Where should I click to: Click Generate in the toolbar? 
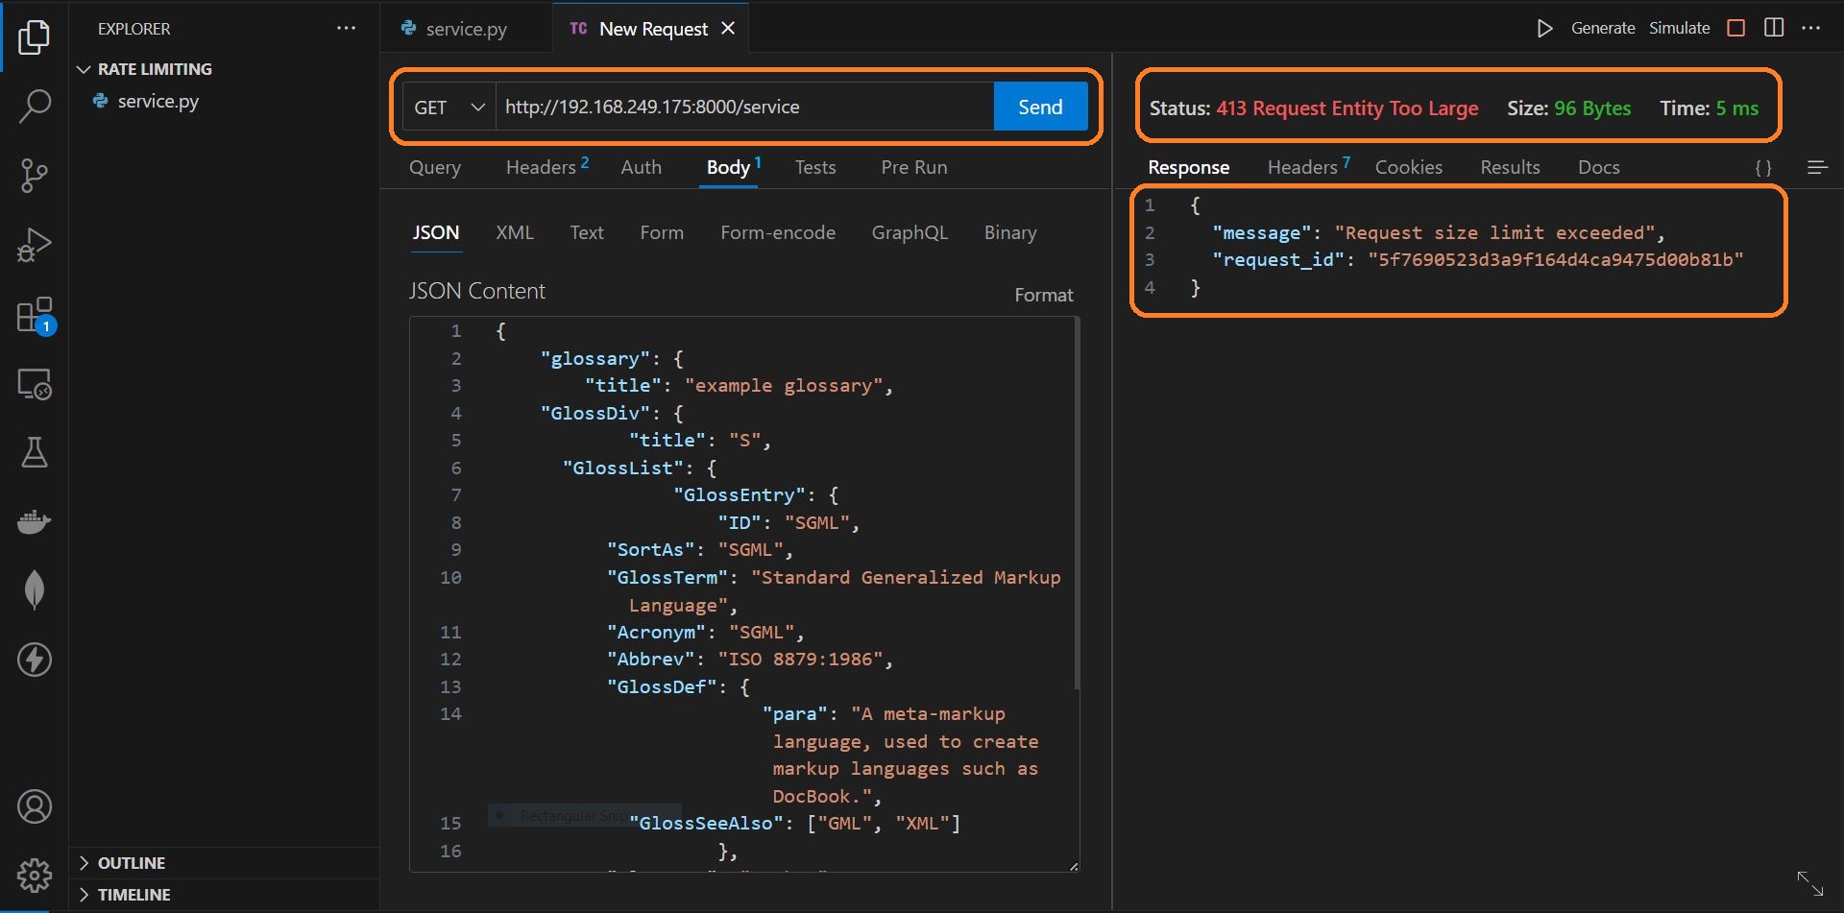(1603, 28)
